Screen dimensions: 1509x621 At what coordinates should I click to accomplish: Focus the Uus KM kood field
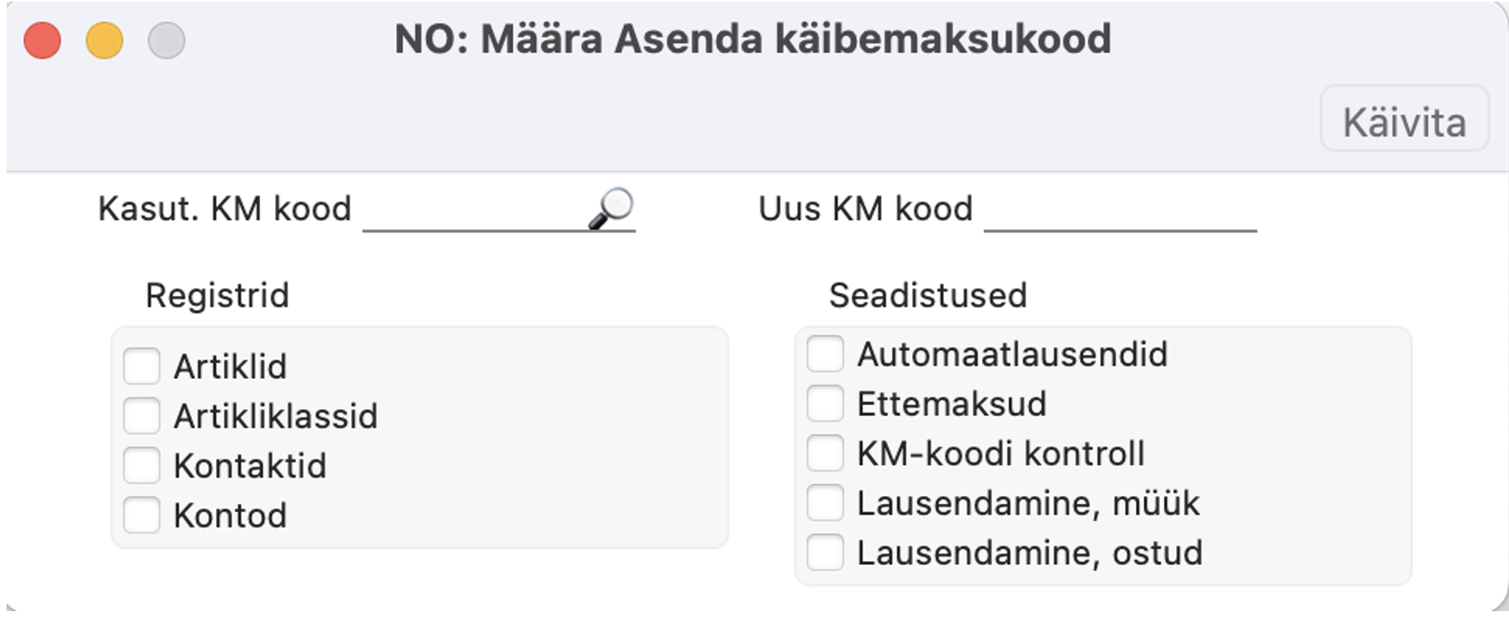coord(1119,212)
